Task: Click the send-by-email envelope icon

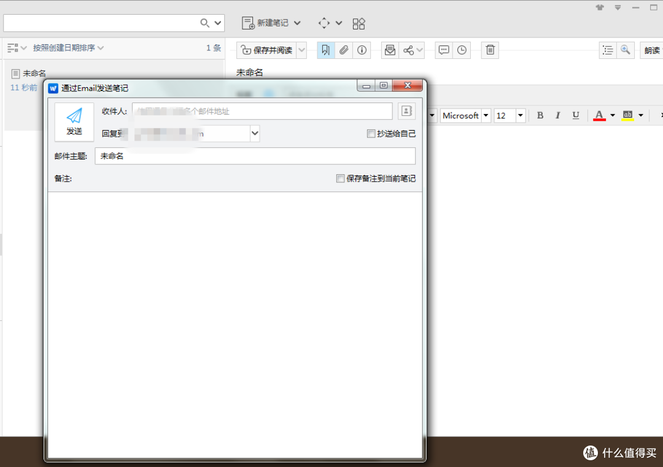Action: pyautogui.click(x=390, y=50)
